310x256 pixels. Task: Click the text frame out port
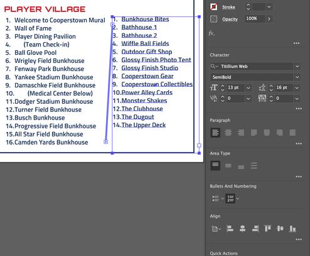coord(199,145)
